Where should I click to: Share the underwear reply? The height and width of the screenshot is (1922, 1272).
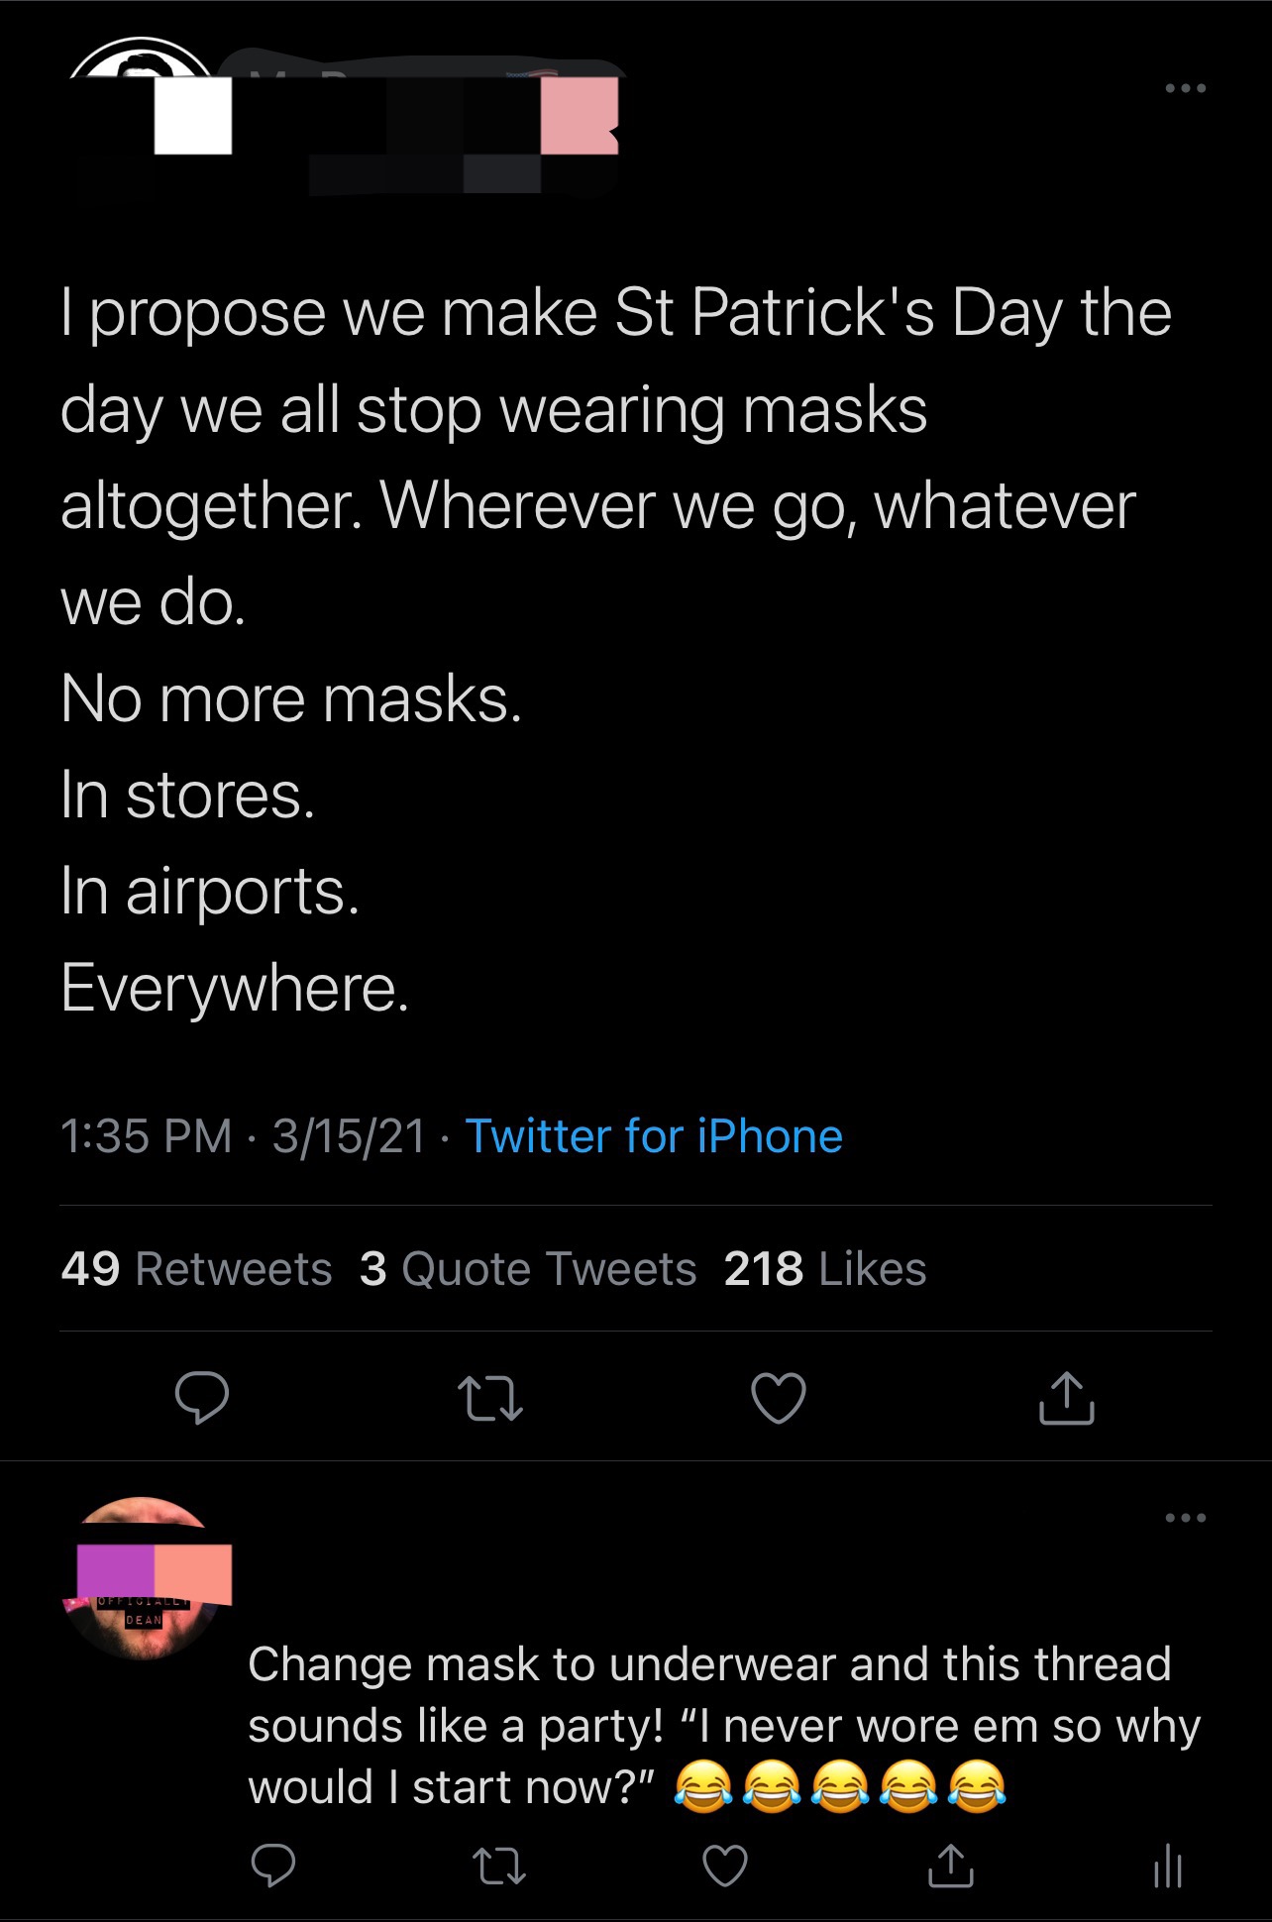point(950,1866)
